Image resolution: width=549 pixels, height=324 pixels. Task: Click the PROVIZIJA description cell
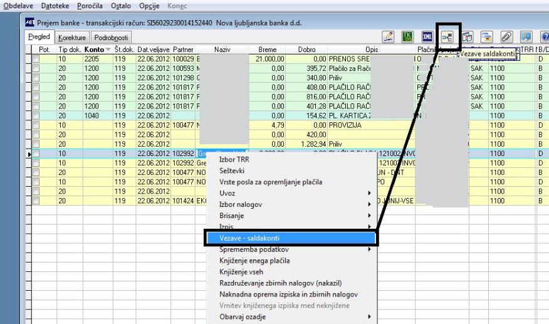click(372, 125)
